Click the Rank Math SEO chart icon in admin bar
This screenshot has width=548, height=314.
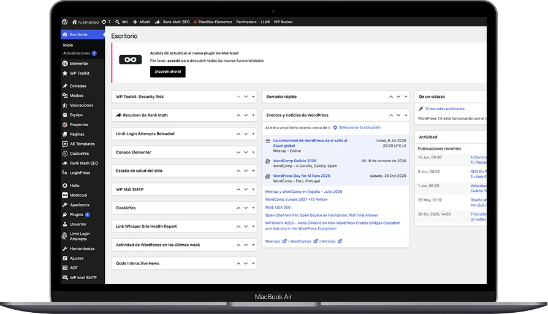(158, 22)
